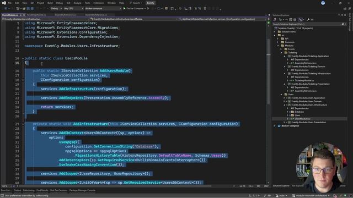353x198 pixels.
Task: Open the Debug menu
Action: (x=60, y=3)
